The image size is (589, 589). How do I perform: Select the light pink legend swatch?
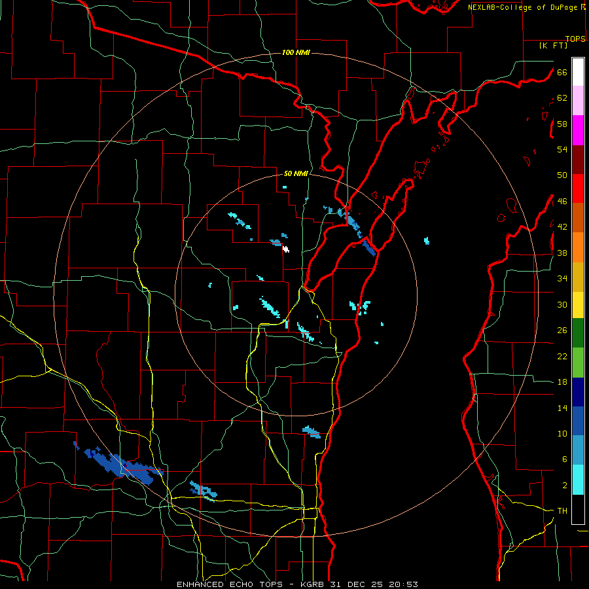(x=578, y=100)
